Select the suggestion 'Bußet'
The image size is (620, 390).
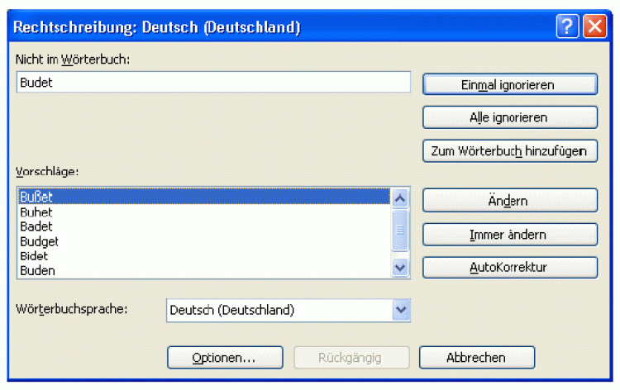(202, 197)
